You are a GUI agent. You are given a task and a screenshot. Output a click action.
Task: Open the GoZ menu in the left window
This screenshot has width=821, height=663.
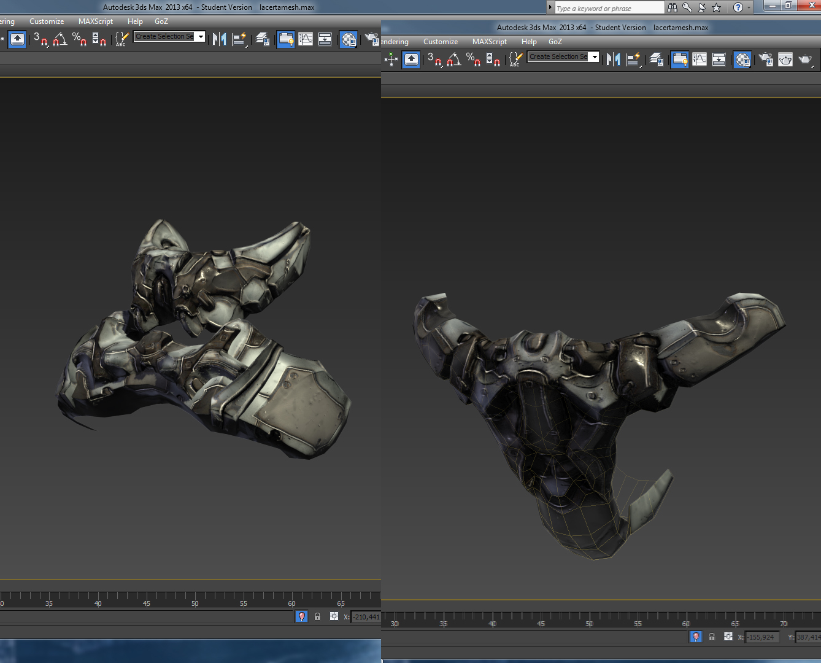coord(161,21)
